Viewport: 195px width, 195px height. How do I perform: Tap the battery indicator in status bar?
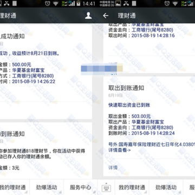coord(79,3)
